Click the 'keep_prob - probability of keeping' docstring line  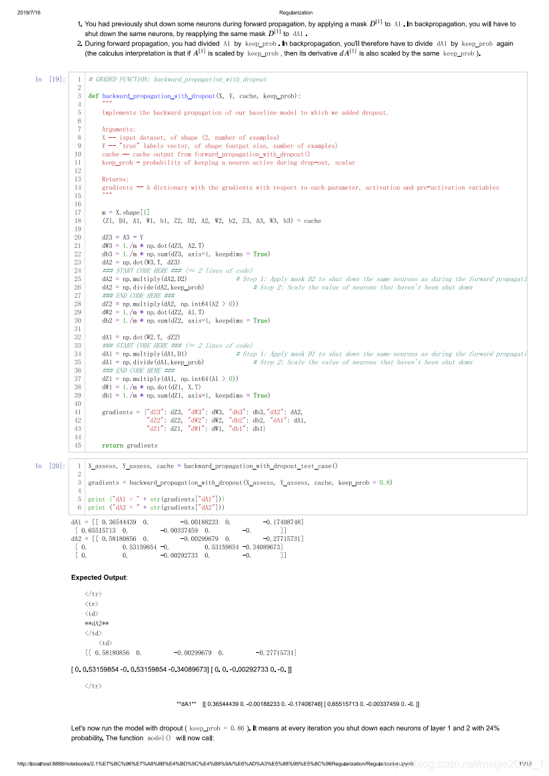[229, 163]
